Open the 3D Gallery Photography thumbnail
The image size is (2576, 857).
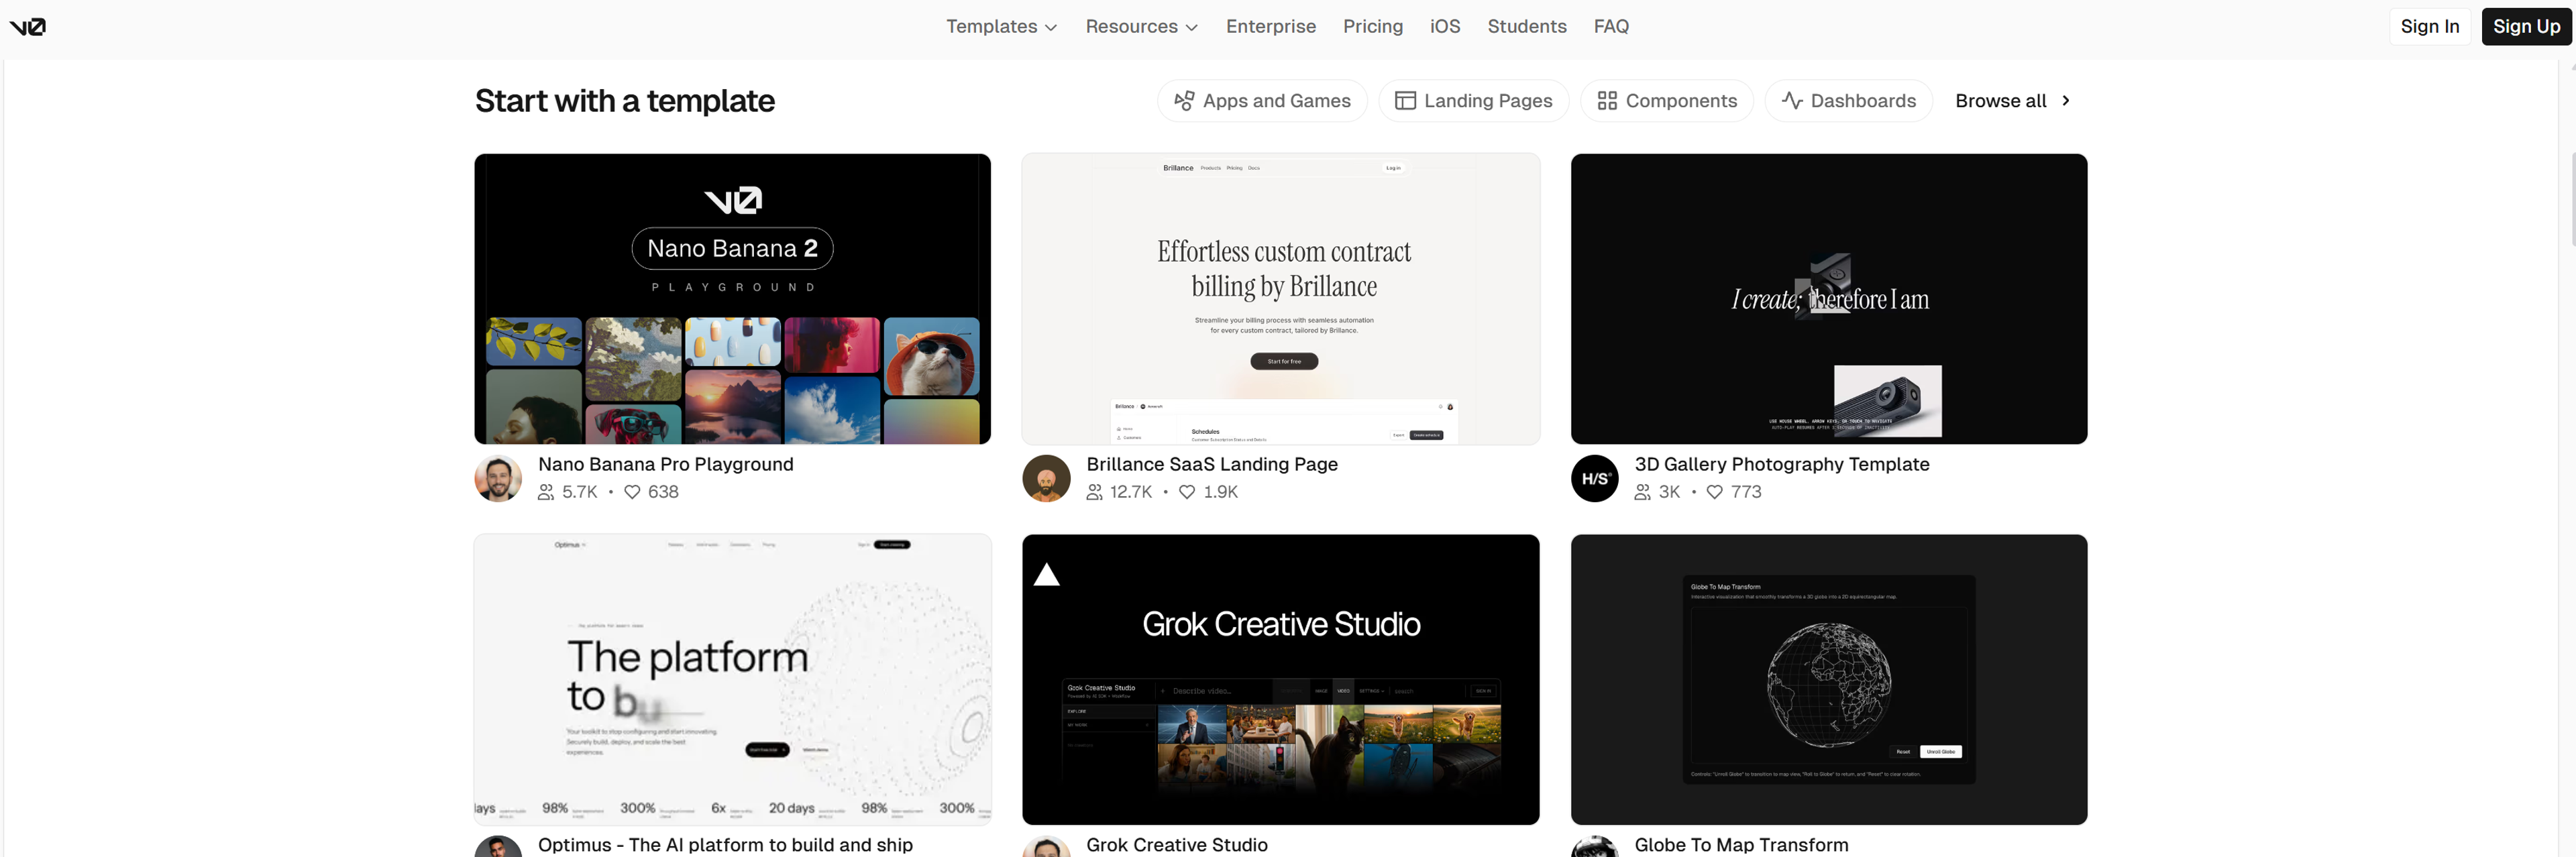pos(1828,299)
